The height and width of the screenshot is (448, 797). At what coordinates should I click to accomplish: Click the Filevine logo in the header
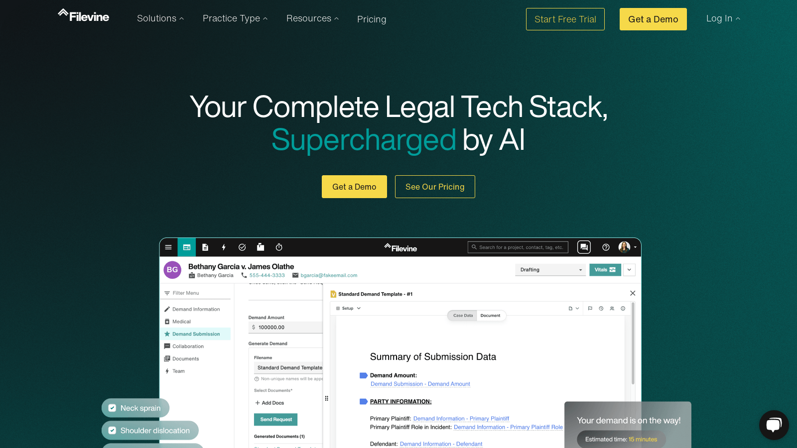pyautogui.click(x=83, y=16)
